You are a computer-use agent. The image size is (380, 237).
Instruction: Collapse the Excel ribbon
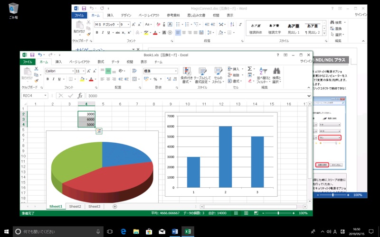(x=308, y=88)
